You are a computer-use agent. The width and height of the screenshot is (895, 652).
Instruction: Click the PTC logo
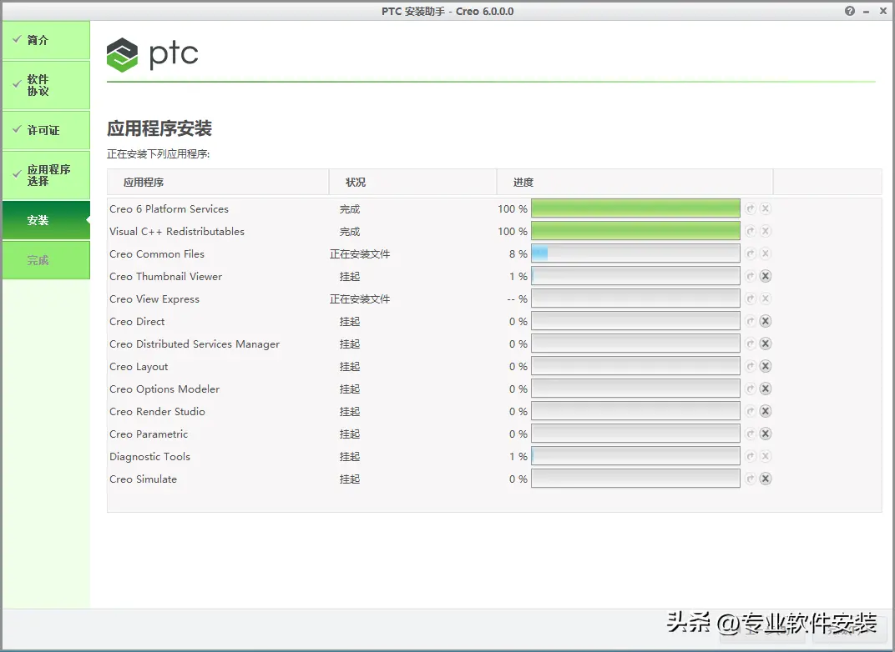click(153, 55)
